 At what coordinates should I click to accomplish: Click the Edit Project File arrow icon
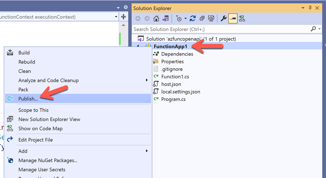coord(10,139)
